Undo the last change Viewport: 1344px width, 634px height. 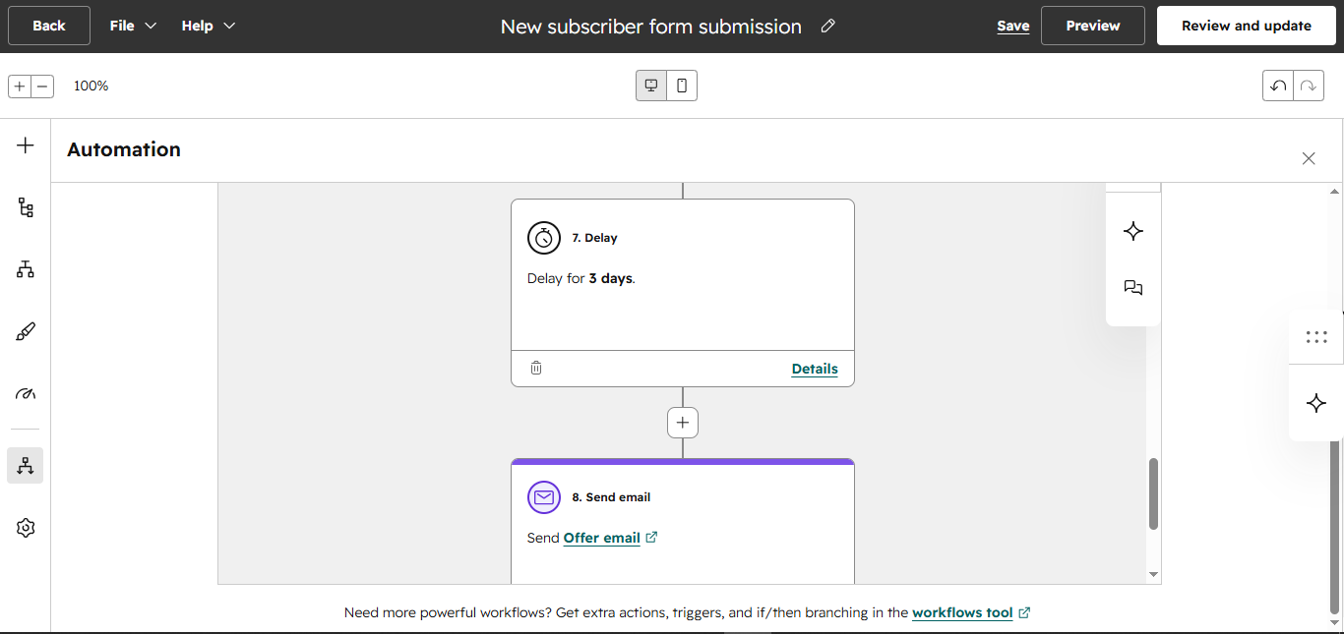[x=1278, y=86]
